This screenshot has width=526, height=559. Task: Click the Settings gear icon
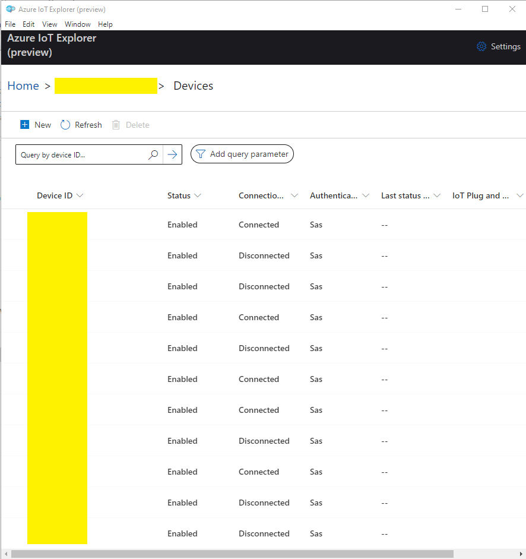481,47
